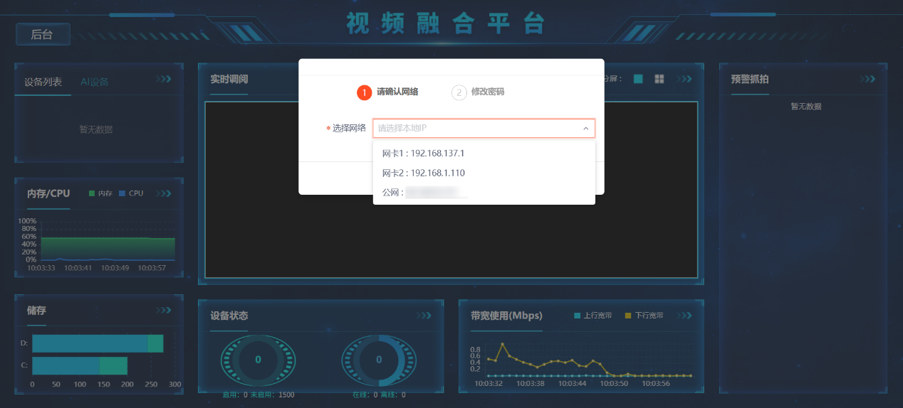
Task: Collapse the 选择网络 dropdown arrow
Action: point(585,129)
